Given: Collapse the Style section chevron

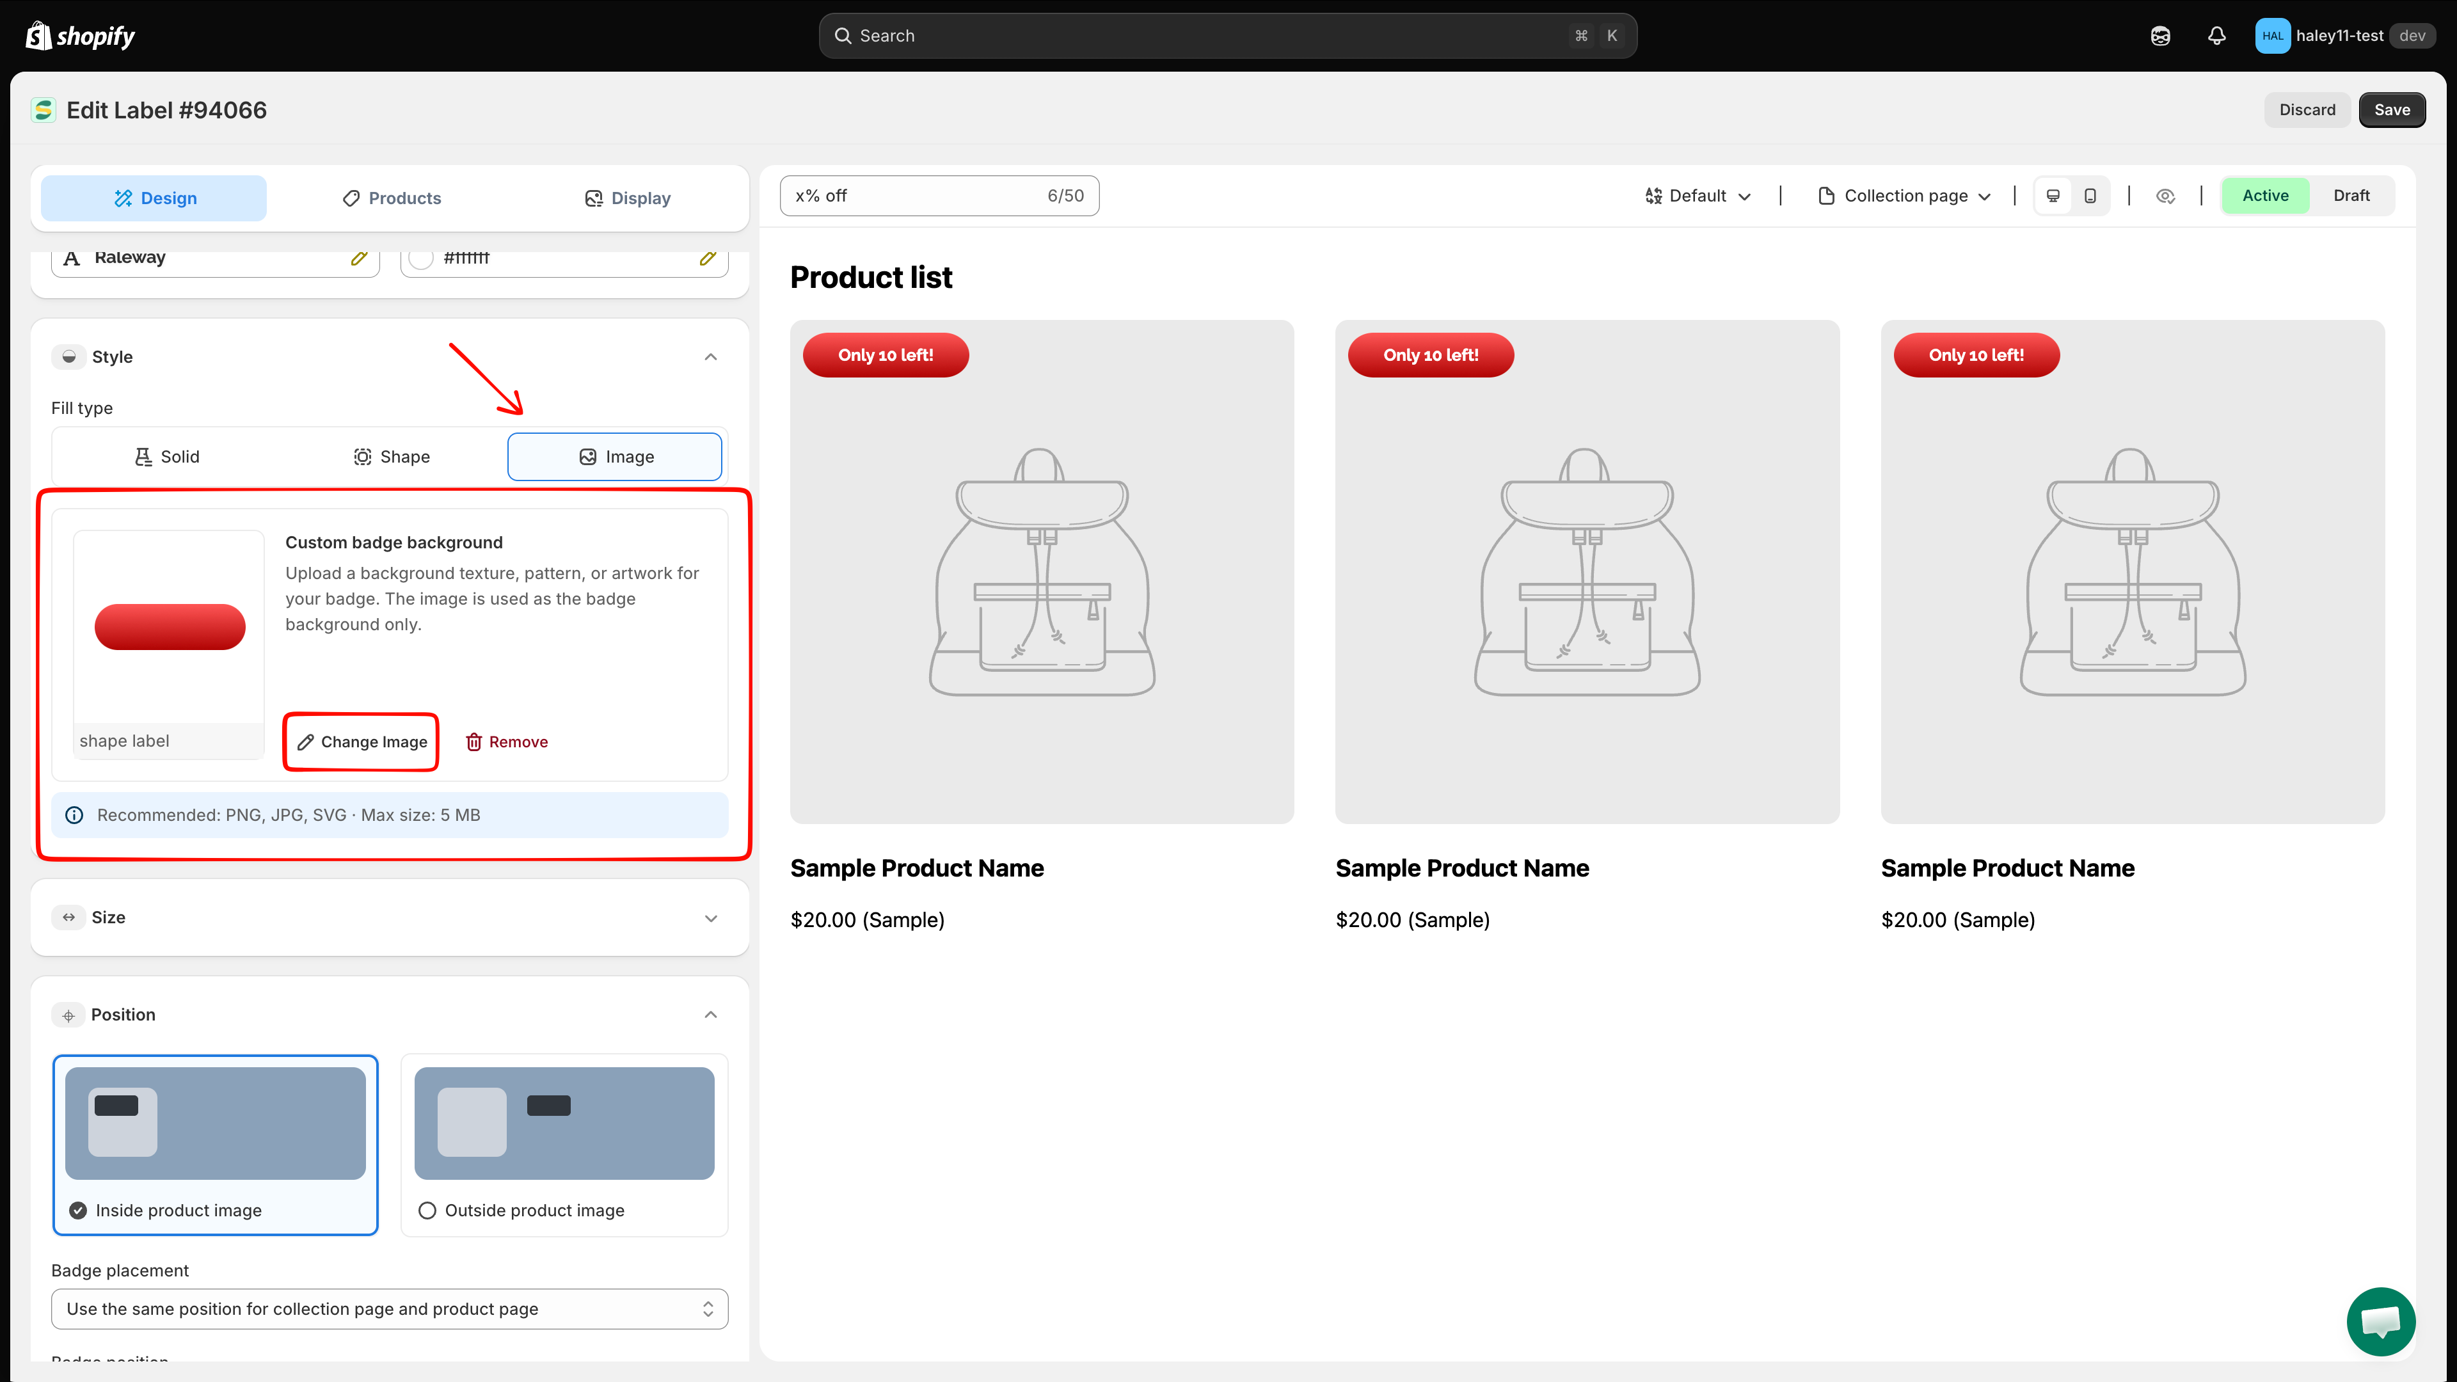Looking at the screenshot, I should tap(711, 357).
